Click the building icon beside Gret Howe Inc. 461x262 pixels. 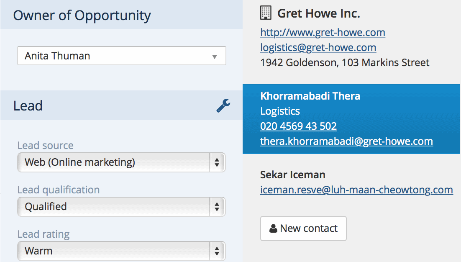(266, 13)
